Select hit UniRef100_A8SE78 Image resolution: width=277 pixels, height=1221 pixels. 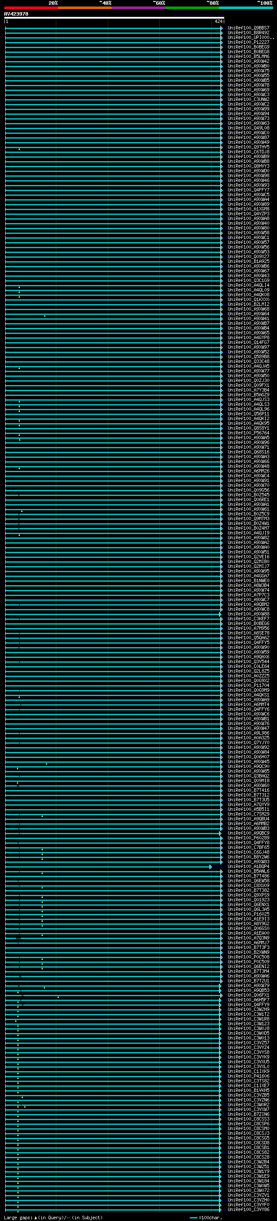point(248,633)
